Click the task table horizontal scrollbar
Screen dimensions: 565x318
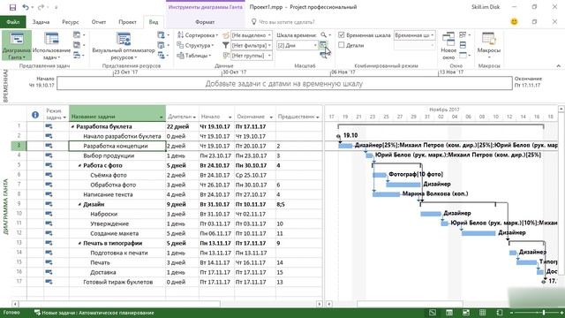[120, 304]
